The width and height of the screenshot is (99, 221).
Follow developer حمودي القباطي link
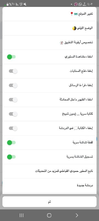(x=50, y=171)
